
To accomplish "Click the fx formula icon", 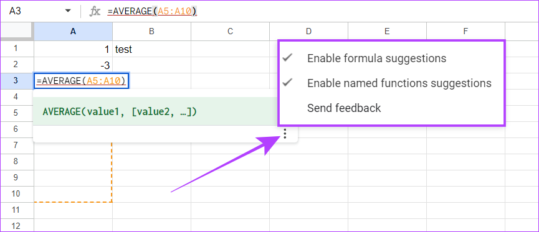I will [x=95, y=11].
